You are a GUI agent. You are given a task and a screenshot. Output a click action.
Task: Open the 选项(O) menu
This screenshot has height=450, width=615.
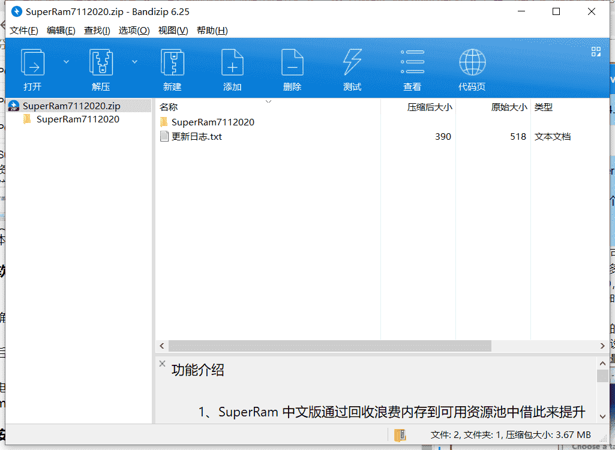[x=134, y=30]
